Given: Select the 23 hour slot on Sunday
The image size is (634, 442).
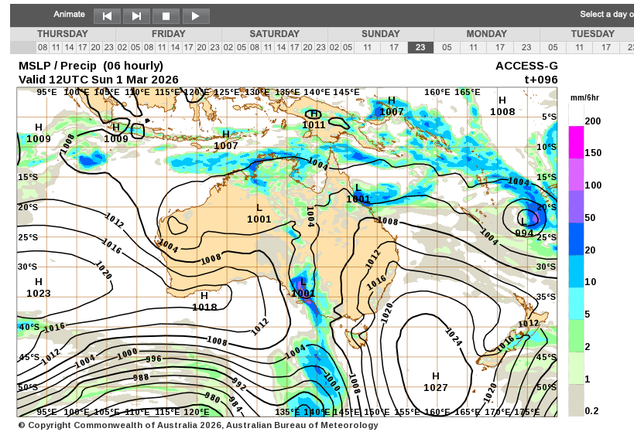Looking at the screenshot, I should tap(420, 47).
